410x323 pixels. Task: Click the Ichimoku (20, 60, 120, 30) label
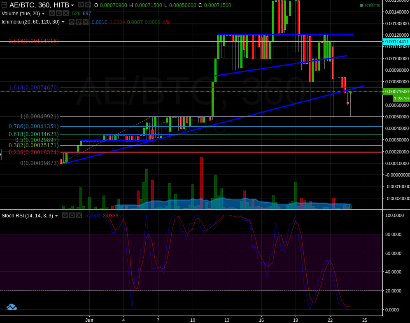30,22
